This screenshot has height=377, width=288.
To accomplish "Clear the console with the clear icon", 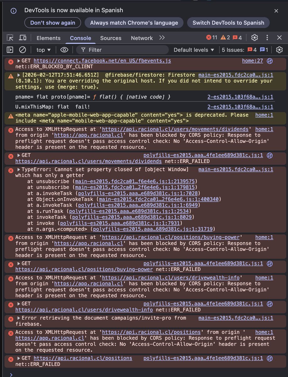I will coord(23,50).
